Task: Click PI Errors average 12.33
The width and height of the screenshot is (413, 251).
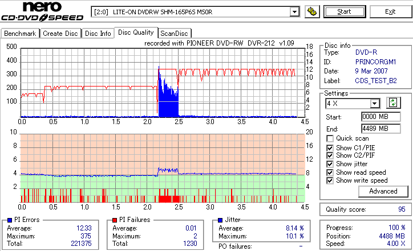Action: tap(84, 228)
